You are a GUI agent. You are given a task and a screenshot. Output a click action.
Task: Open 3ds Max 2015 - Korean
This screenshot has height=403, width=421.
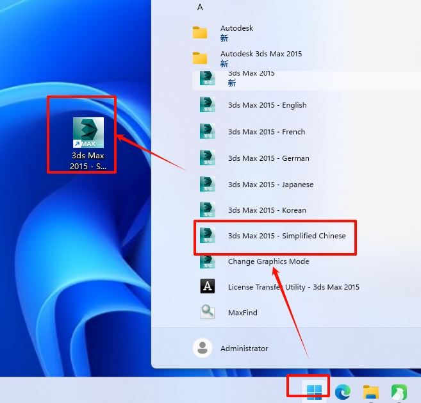(267, 210)
